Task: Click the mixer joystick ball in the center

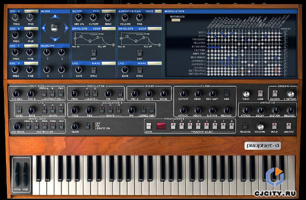Action: 55,28
